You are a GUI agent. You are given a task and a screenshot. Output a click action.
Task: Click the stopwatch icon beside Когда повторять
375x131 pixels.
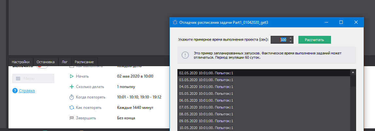(x=72, y=97)
